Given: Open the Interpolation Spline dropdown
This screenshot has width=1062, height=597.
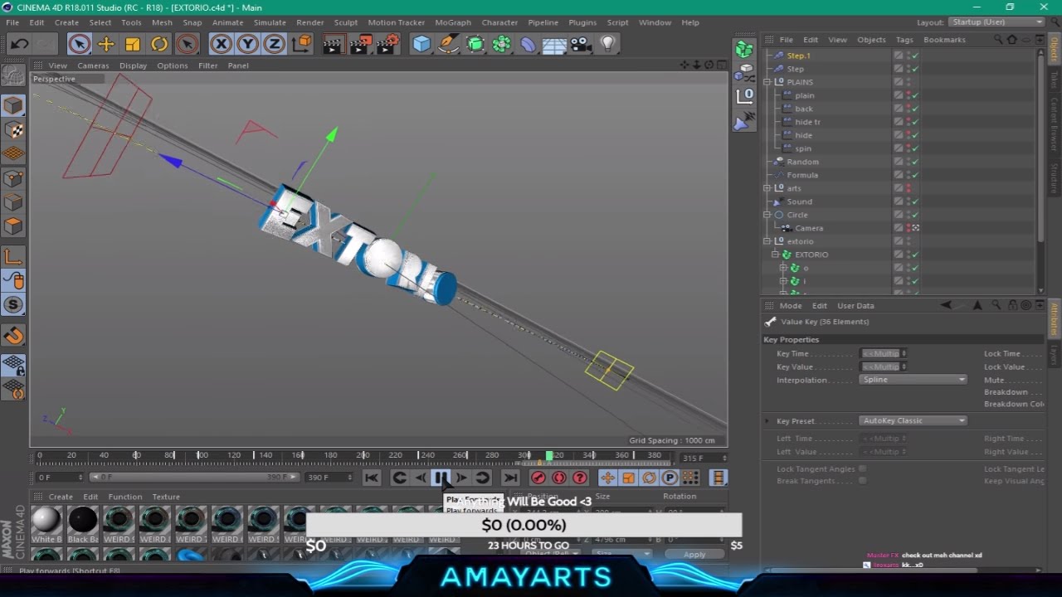Looking at the screenshot, I should tap(913, 380).
